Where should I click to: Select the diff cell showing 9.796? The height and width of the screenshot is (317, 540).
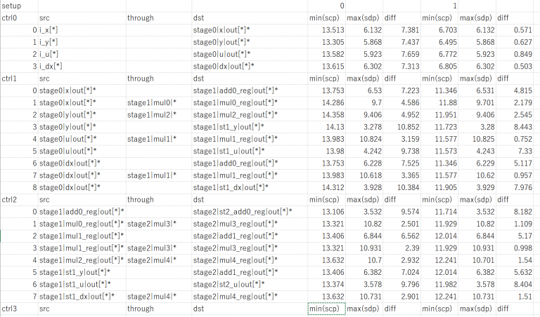[407, 285]
